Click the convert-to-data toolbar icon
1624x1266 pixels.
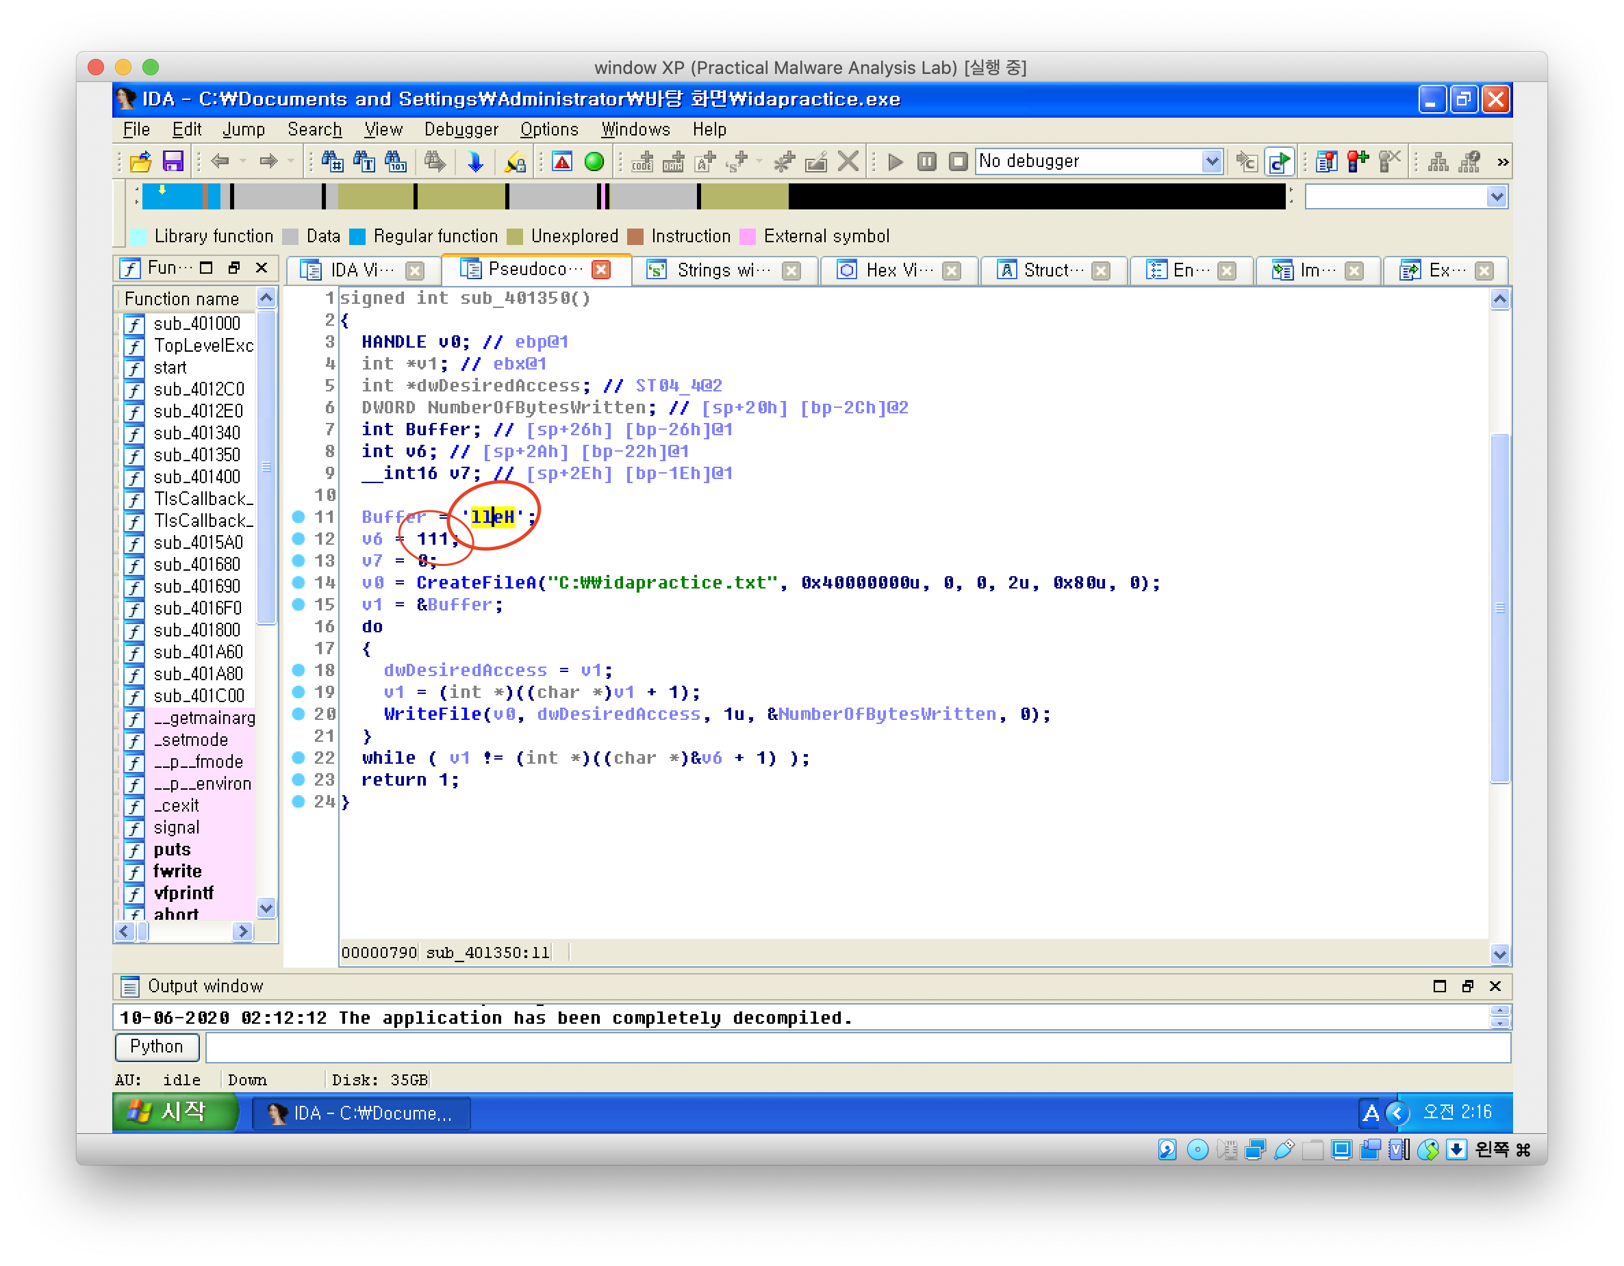pyautogui.click(x=673, y=162)
